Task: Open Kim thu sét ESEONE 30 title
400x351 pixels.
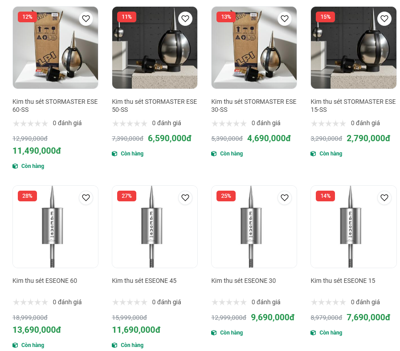Action: click(243, 281)
